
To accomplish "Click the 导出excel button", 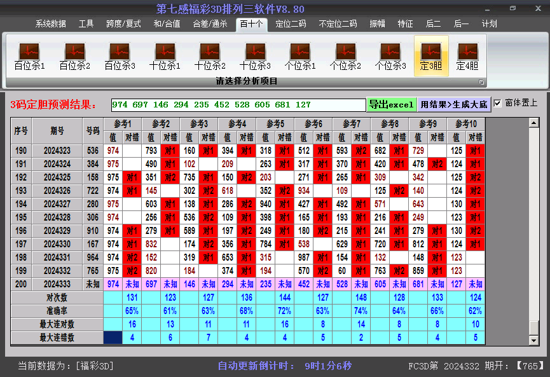I will tap(391, 104).
